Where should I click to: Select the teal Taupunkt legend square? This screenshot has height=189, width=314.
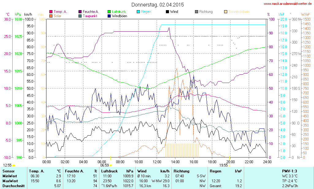pyautogui.click(x=80, y=16)
